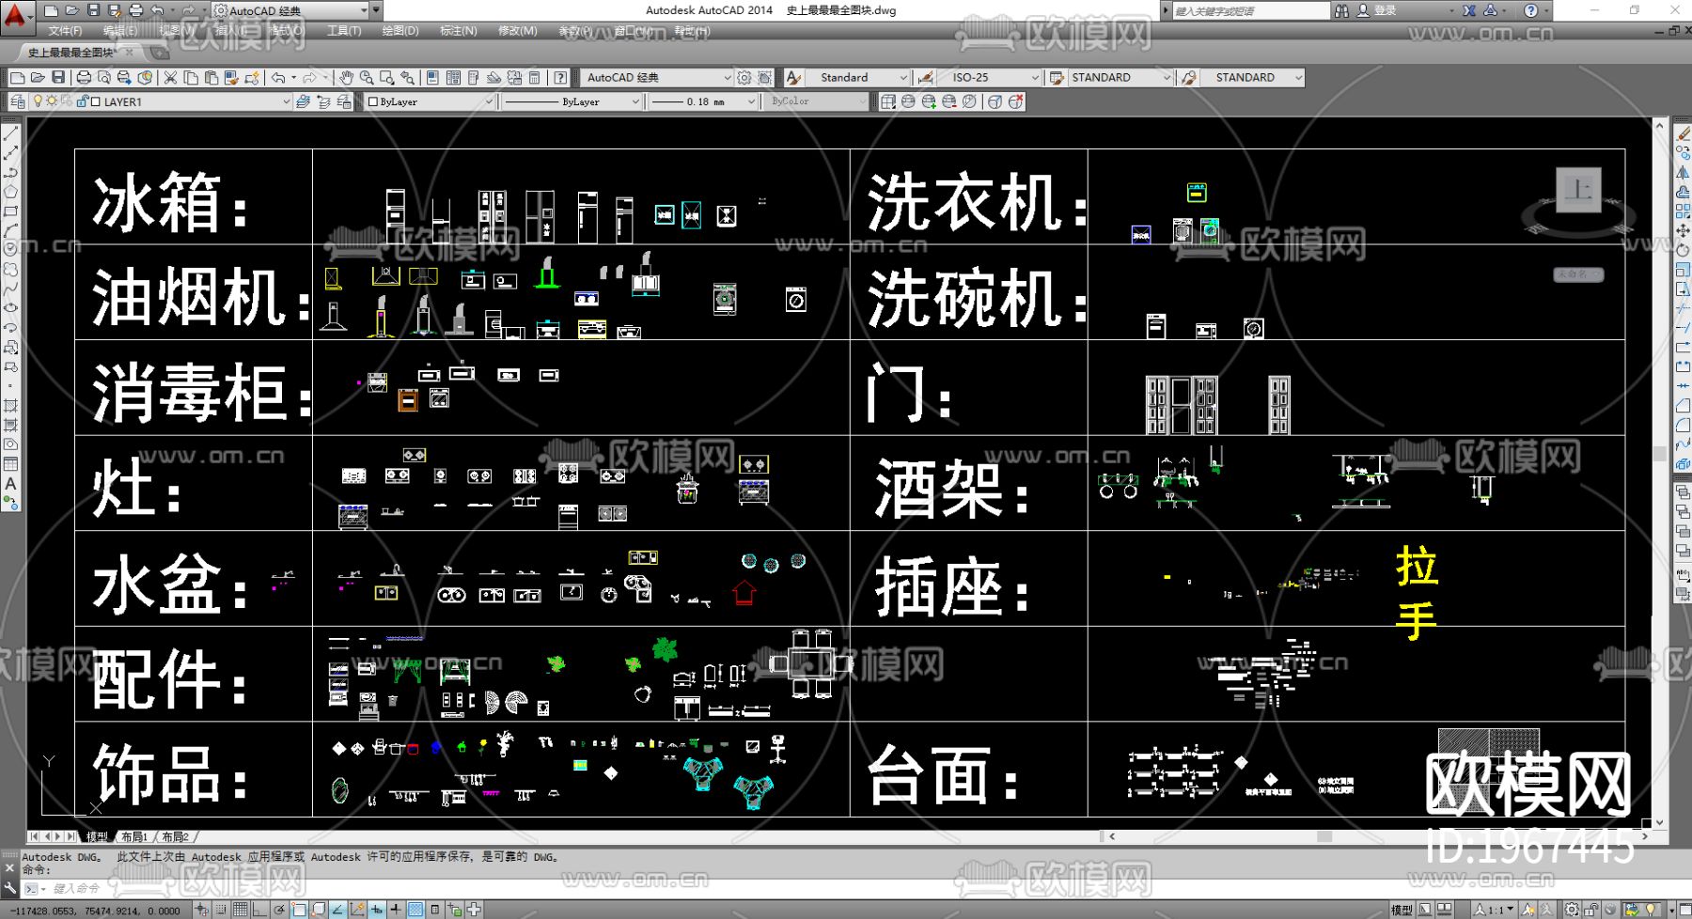The image size is (1692, 919).
Task: Open the 绘图(D) menu
Action: click(400, 31)
